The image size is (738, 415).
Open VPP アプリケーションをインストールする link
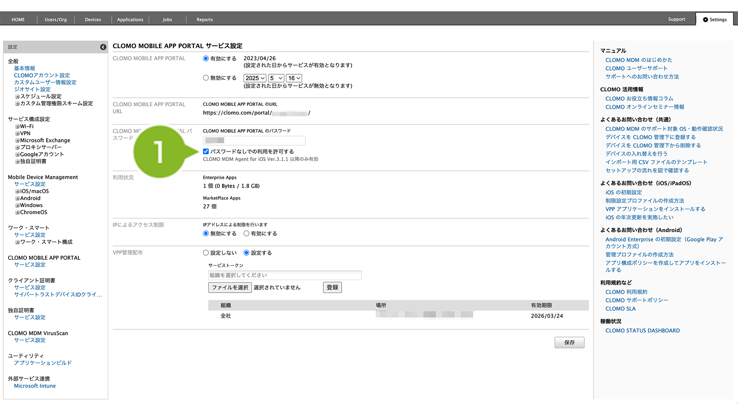click(x=655, y=209)
